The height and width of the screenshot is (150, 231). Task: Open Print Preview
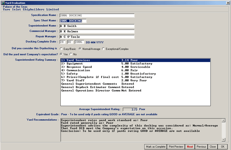[x=176, y=146]
